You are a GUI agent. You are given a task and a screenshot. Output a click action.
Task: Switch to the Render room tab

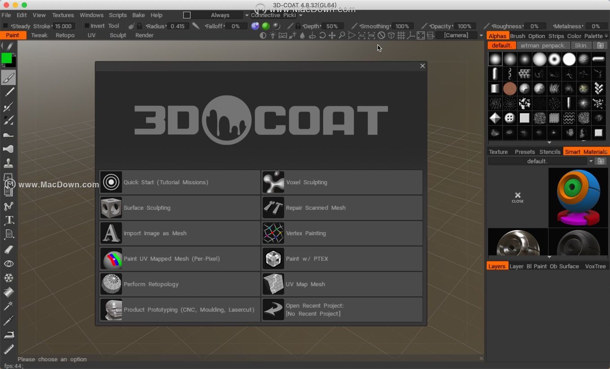(144, 35)
